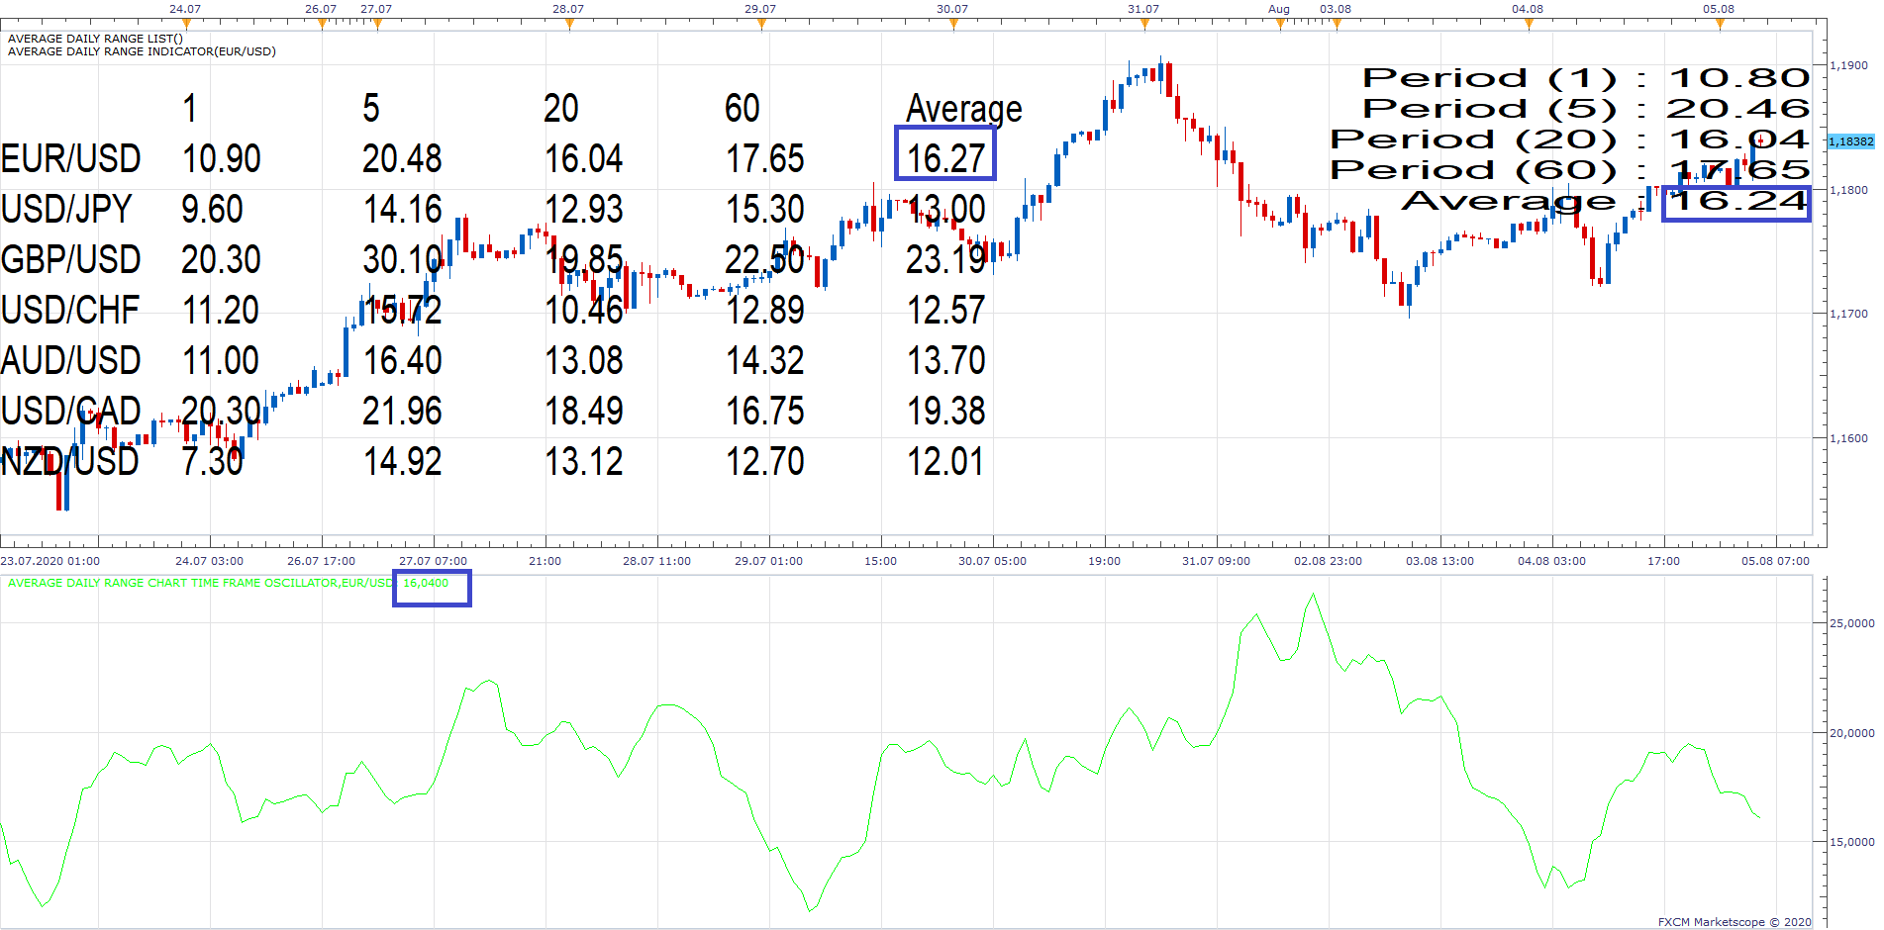1884x930 pixels.
Task: Click the USD/CAD average 19.38
Action: coord(946,411)
